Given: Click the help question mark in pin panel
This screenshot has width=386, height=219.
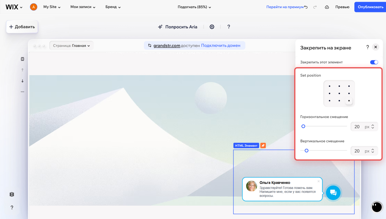Looking at the screenshot, I should [x=368, y=47].
